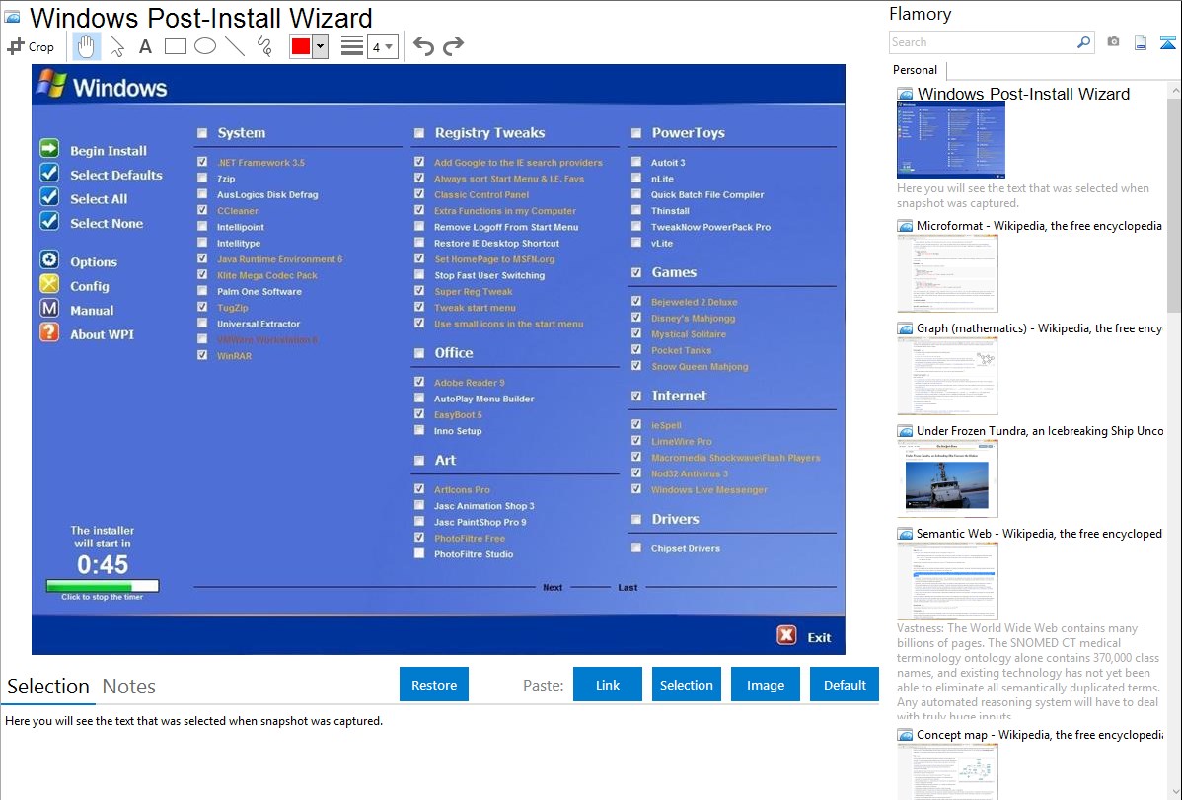Click the PhotoFiltre Studio label
Screen dimensions: 1182x800
(x=474, y=554)
